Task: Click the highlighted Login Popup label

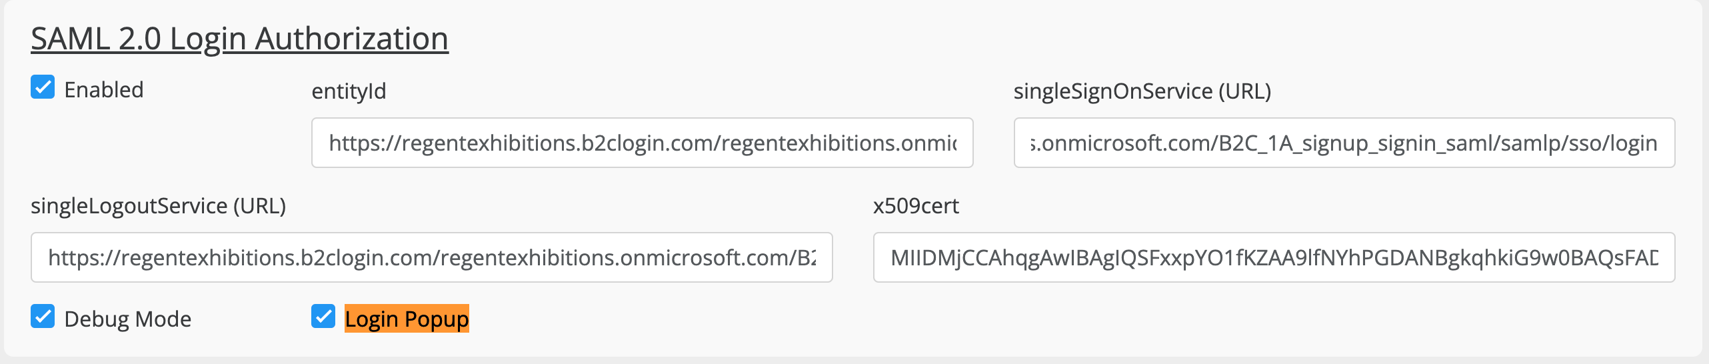Action: pos(407,319)
